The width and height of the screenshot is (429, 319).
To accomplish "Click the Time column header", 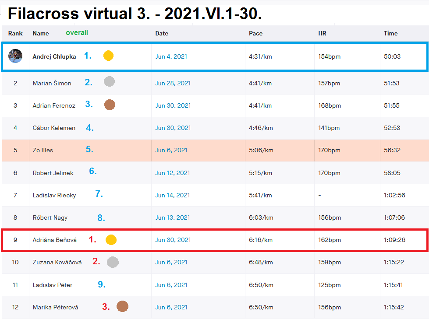I will [390, 33].
